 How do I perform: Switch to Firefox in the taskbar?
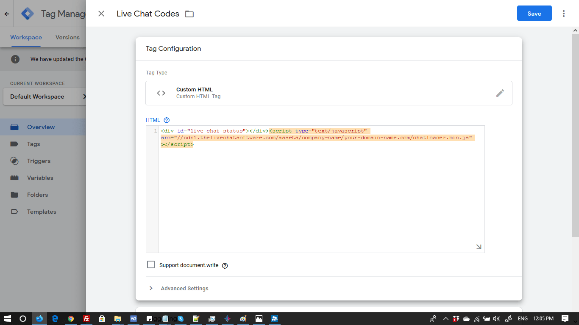click(x=39, y=319)
